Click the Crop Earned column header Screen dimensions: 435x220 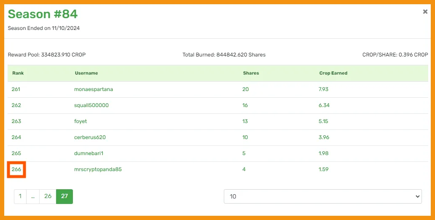coord(333,73)
